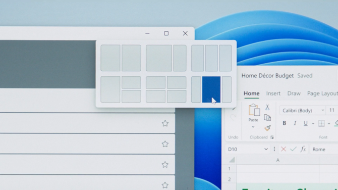
Task: Snap to wide left zone of two-thirds layout
Action: point(159,58)
